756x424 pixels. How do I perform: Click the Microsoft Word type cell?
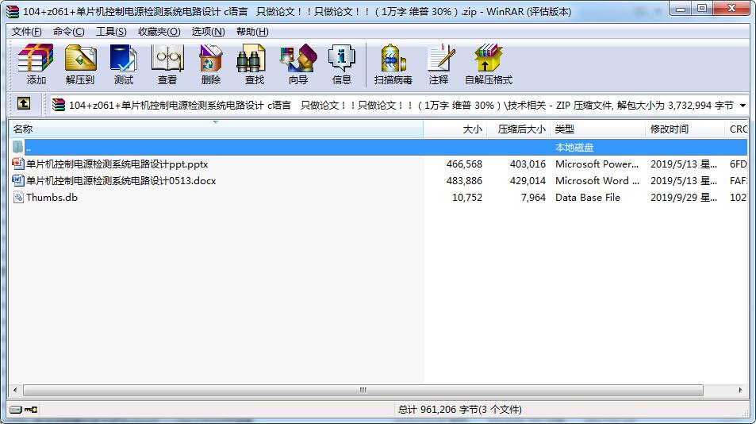(597, 181)
